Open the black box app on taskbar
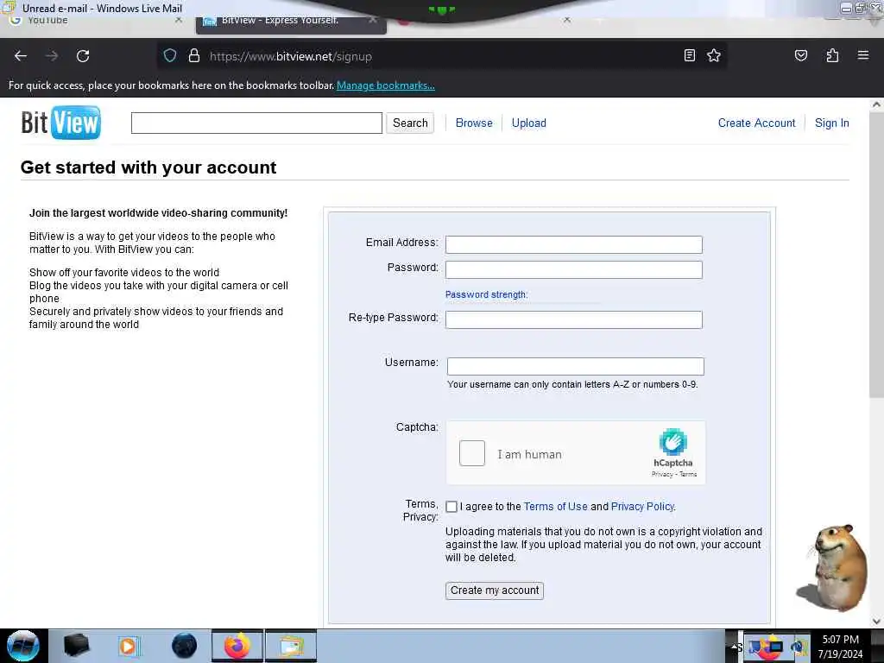The image size is (884, 663). 76,646
